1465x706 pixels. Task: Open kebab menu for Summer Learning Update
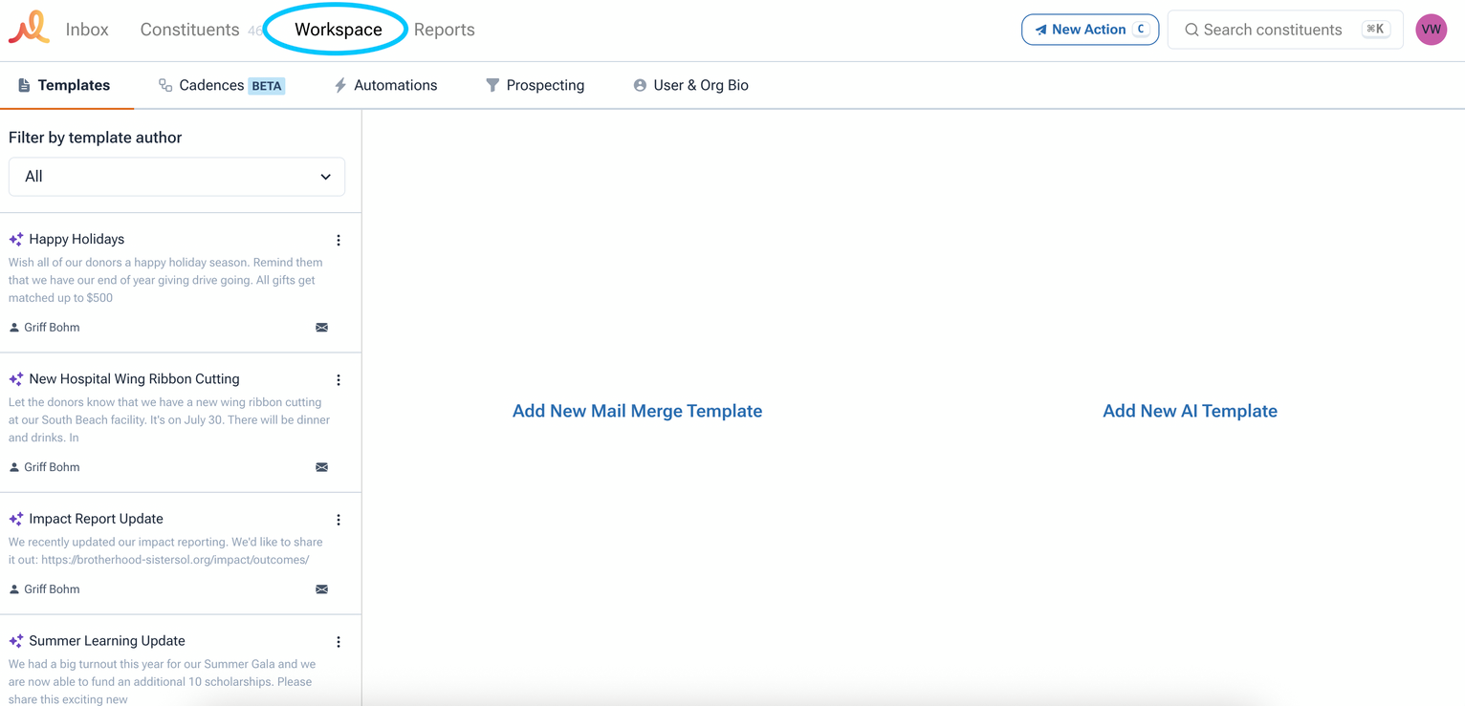coord(339,642)
